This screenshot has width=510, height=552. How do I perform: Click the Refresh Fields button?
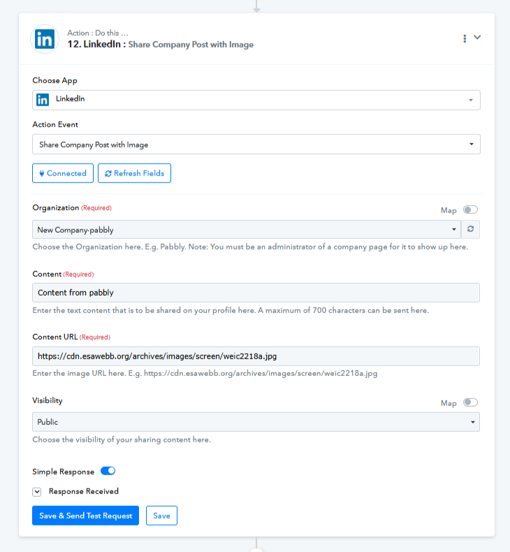pyautogui.click(x=134, y=173)
